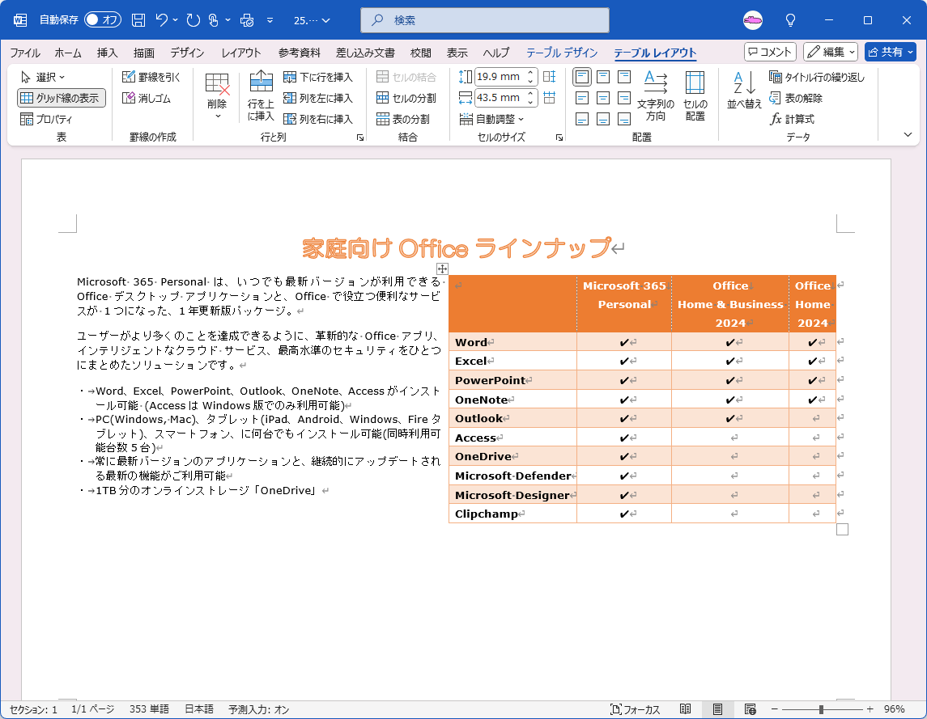The height and width of the screenshot is (719, 927).
Task: Toggle グリッド線の表示 gridlines display
Action: pyautogui.click(x=62, y=98)
